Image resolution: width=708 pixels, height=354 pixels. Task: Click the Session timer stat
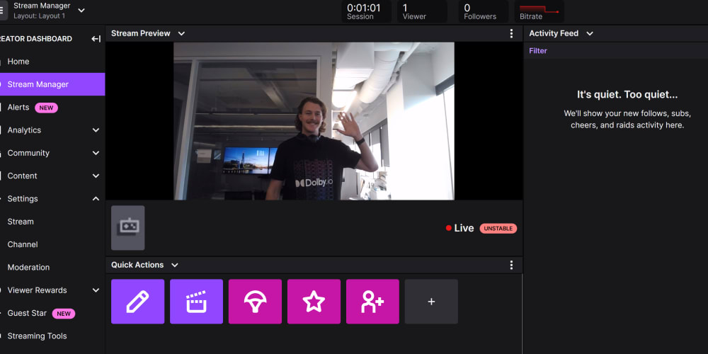[367, 11]
